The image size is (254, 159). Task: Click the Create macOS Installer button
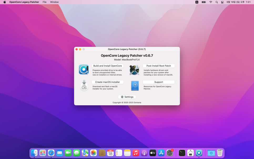point(108,82)
